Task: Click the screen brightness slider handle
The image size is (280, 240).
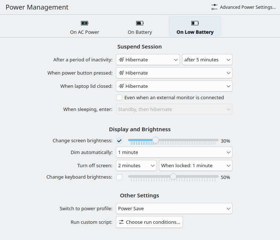Action: (156, 140)
